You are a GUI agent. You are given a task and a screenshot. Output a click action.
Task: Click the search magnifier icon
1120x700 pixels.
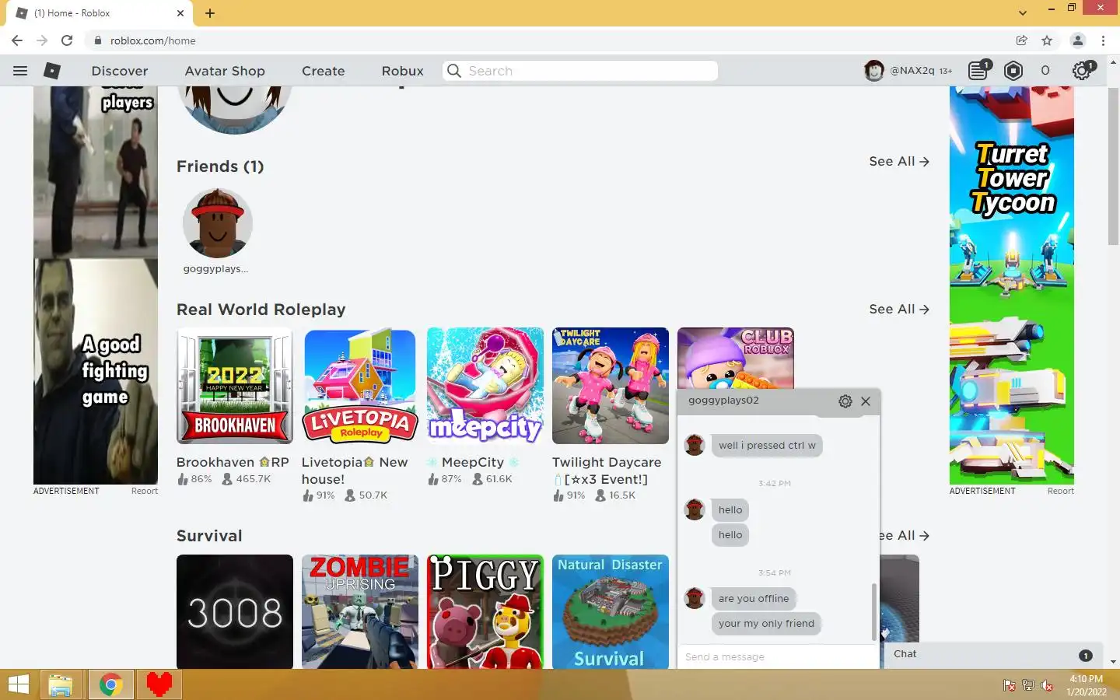coord(454,71)
